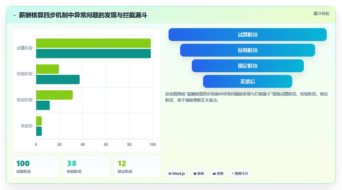This screenshot has width=342, height=190.
Task: Select the 校验阶段 funnel bar
Action: (248, 50)
